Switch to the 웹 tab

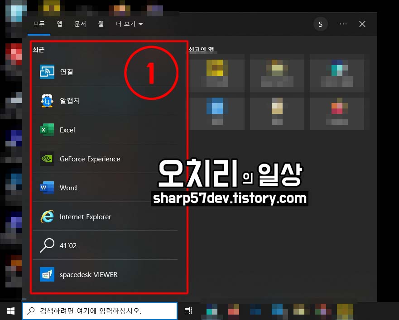[101, 24]
